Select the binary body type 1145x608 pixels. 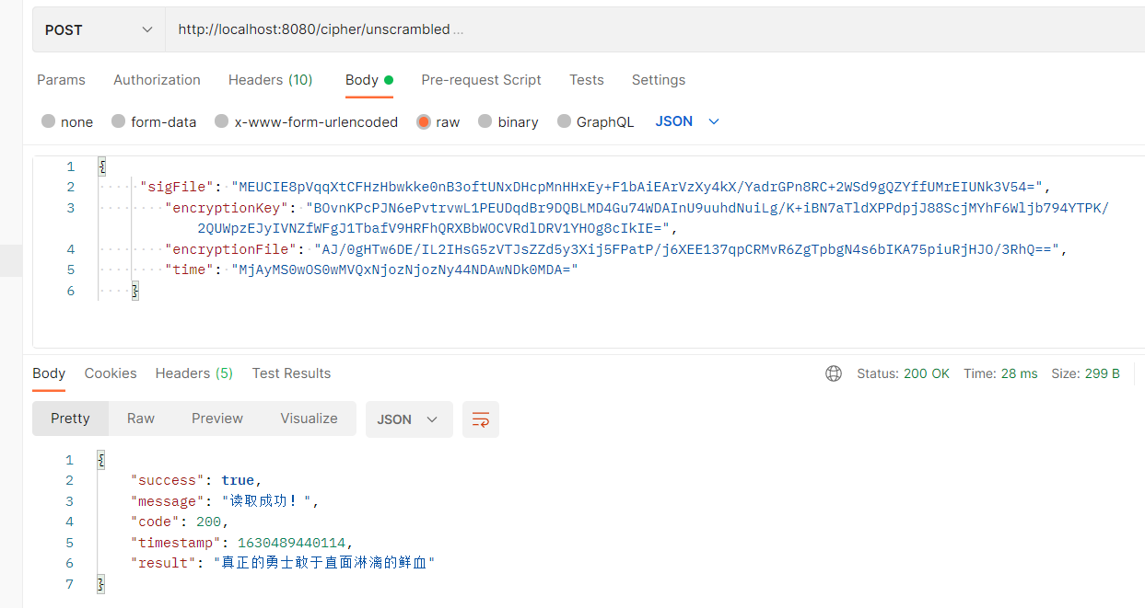coord(484,120)
